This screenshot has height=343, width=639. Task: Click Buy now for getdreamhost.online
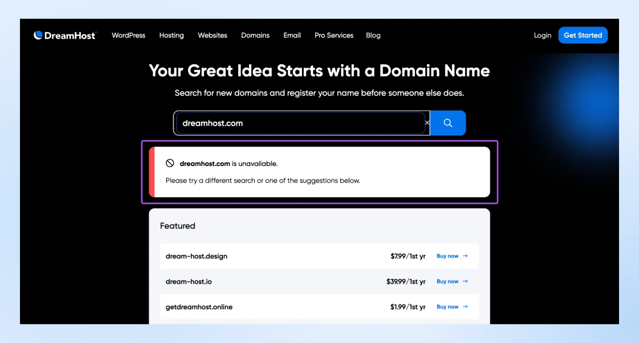point(447,307)
